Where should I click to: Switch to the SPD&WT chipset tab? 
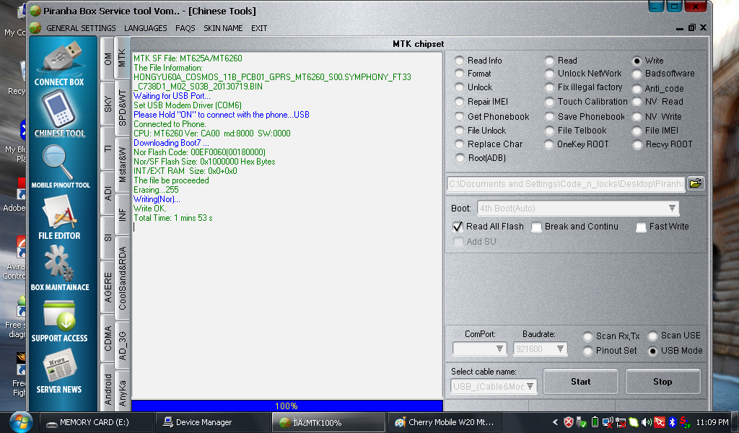click(x=122, y=108)
